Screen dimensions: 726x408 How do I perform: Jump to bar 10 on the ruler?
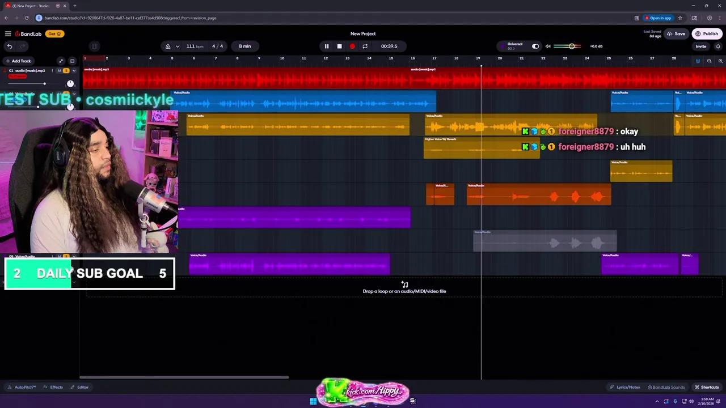tap(282, 58)
